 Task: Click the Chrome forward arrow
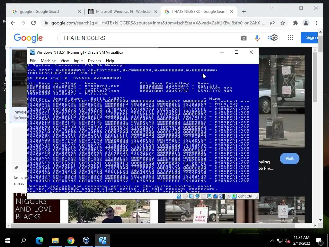coord(23,23)
